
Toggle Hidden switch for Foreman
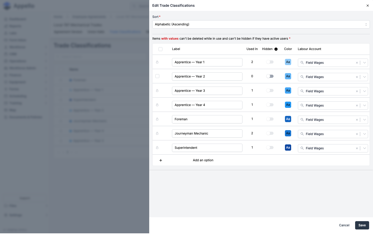pyautogui.click(x=270, y=119)
